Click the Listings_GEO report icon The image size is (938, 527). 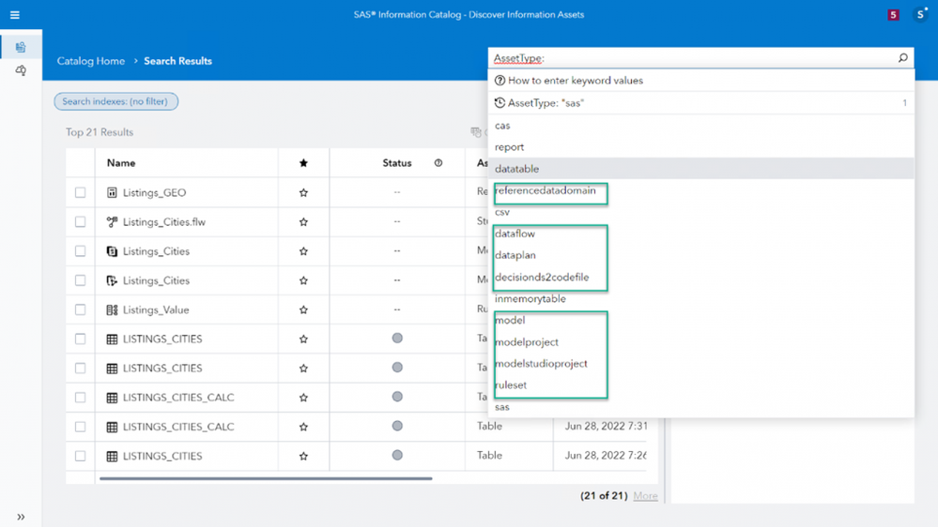point(112,192)
